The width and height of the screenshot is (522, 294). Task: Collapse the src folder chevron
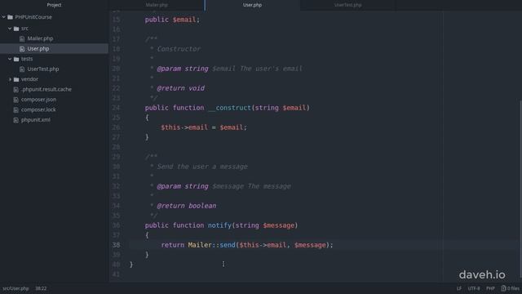10,29
